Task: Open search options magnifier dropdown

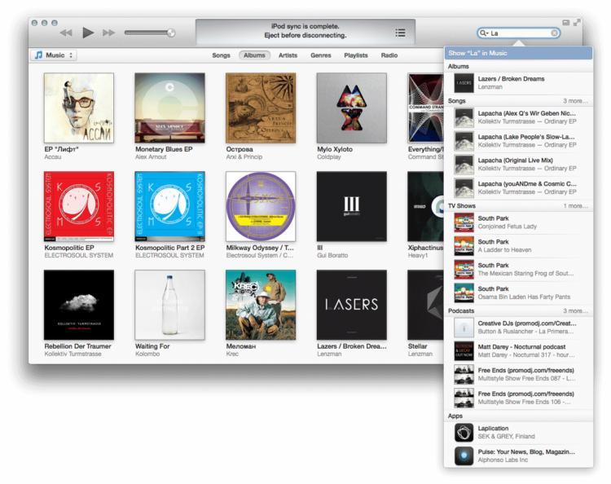Action: point(484,33)
